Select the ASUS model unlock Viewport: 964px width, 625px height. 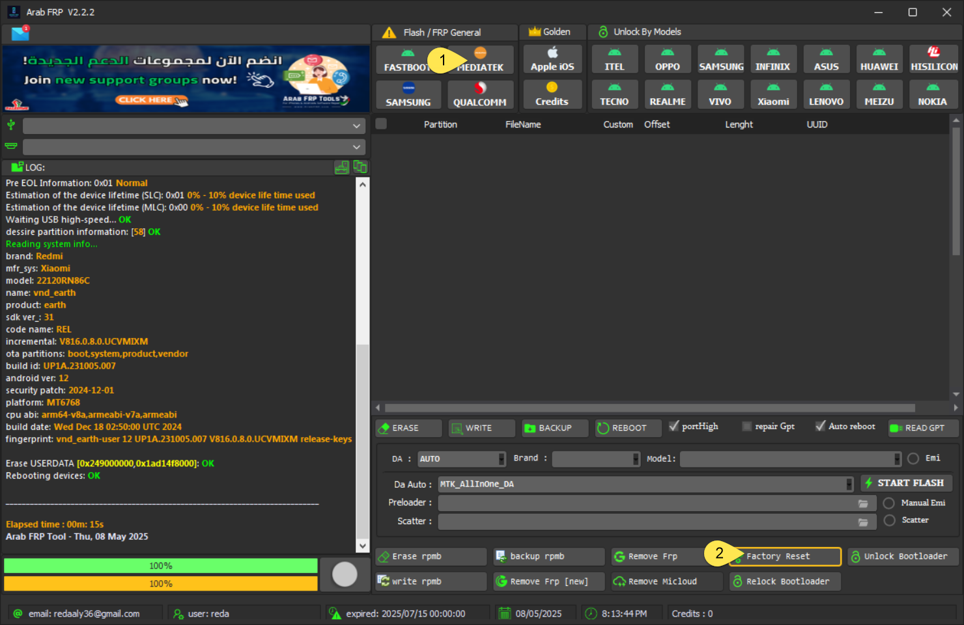(x=827, y=59)
